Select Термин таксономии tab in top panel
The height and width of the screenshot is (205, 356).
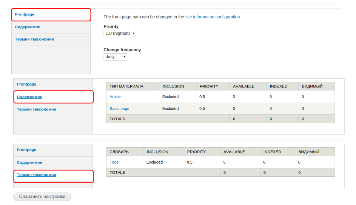pos(34,39)
